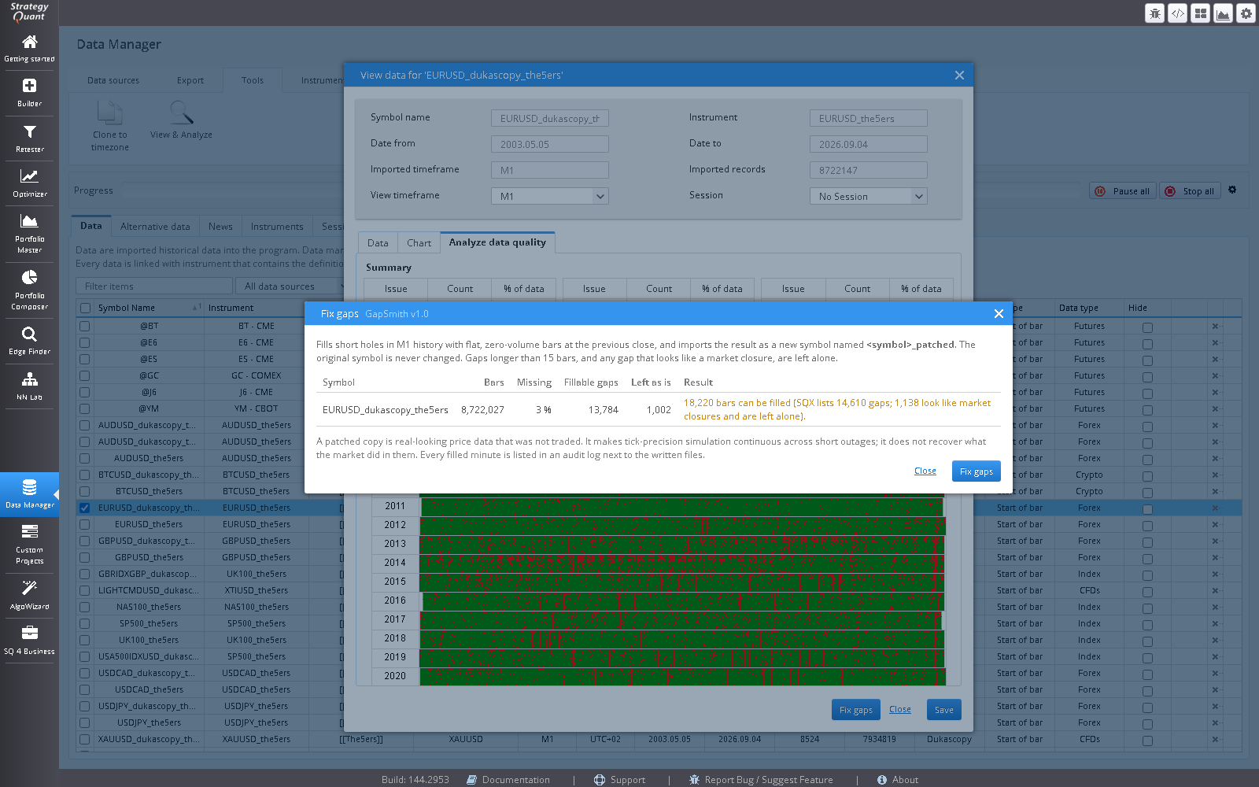Click the bug icon in top bar
1259x787 pixels.
(1154, 13)
